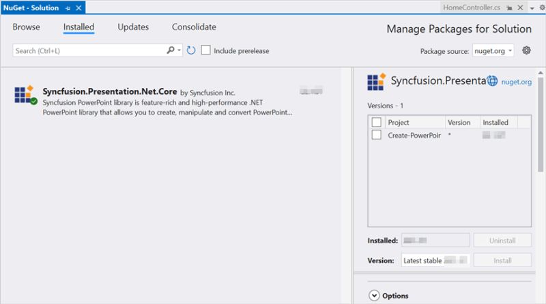Screen dimensions: 546x304
Task: Open search options dropdown arrow
Action: (x=179, y=50)
